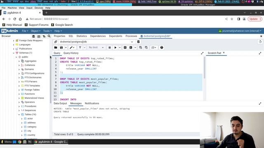The image size is (264, 148).
Task: Open the macros list dropdown
Action: tap(153, 48)
